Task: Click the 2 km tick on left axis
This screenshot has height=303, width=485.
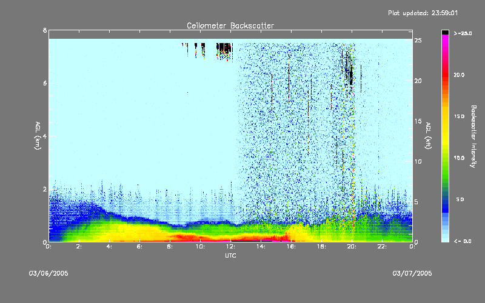Action: point(45,189)
